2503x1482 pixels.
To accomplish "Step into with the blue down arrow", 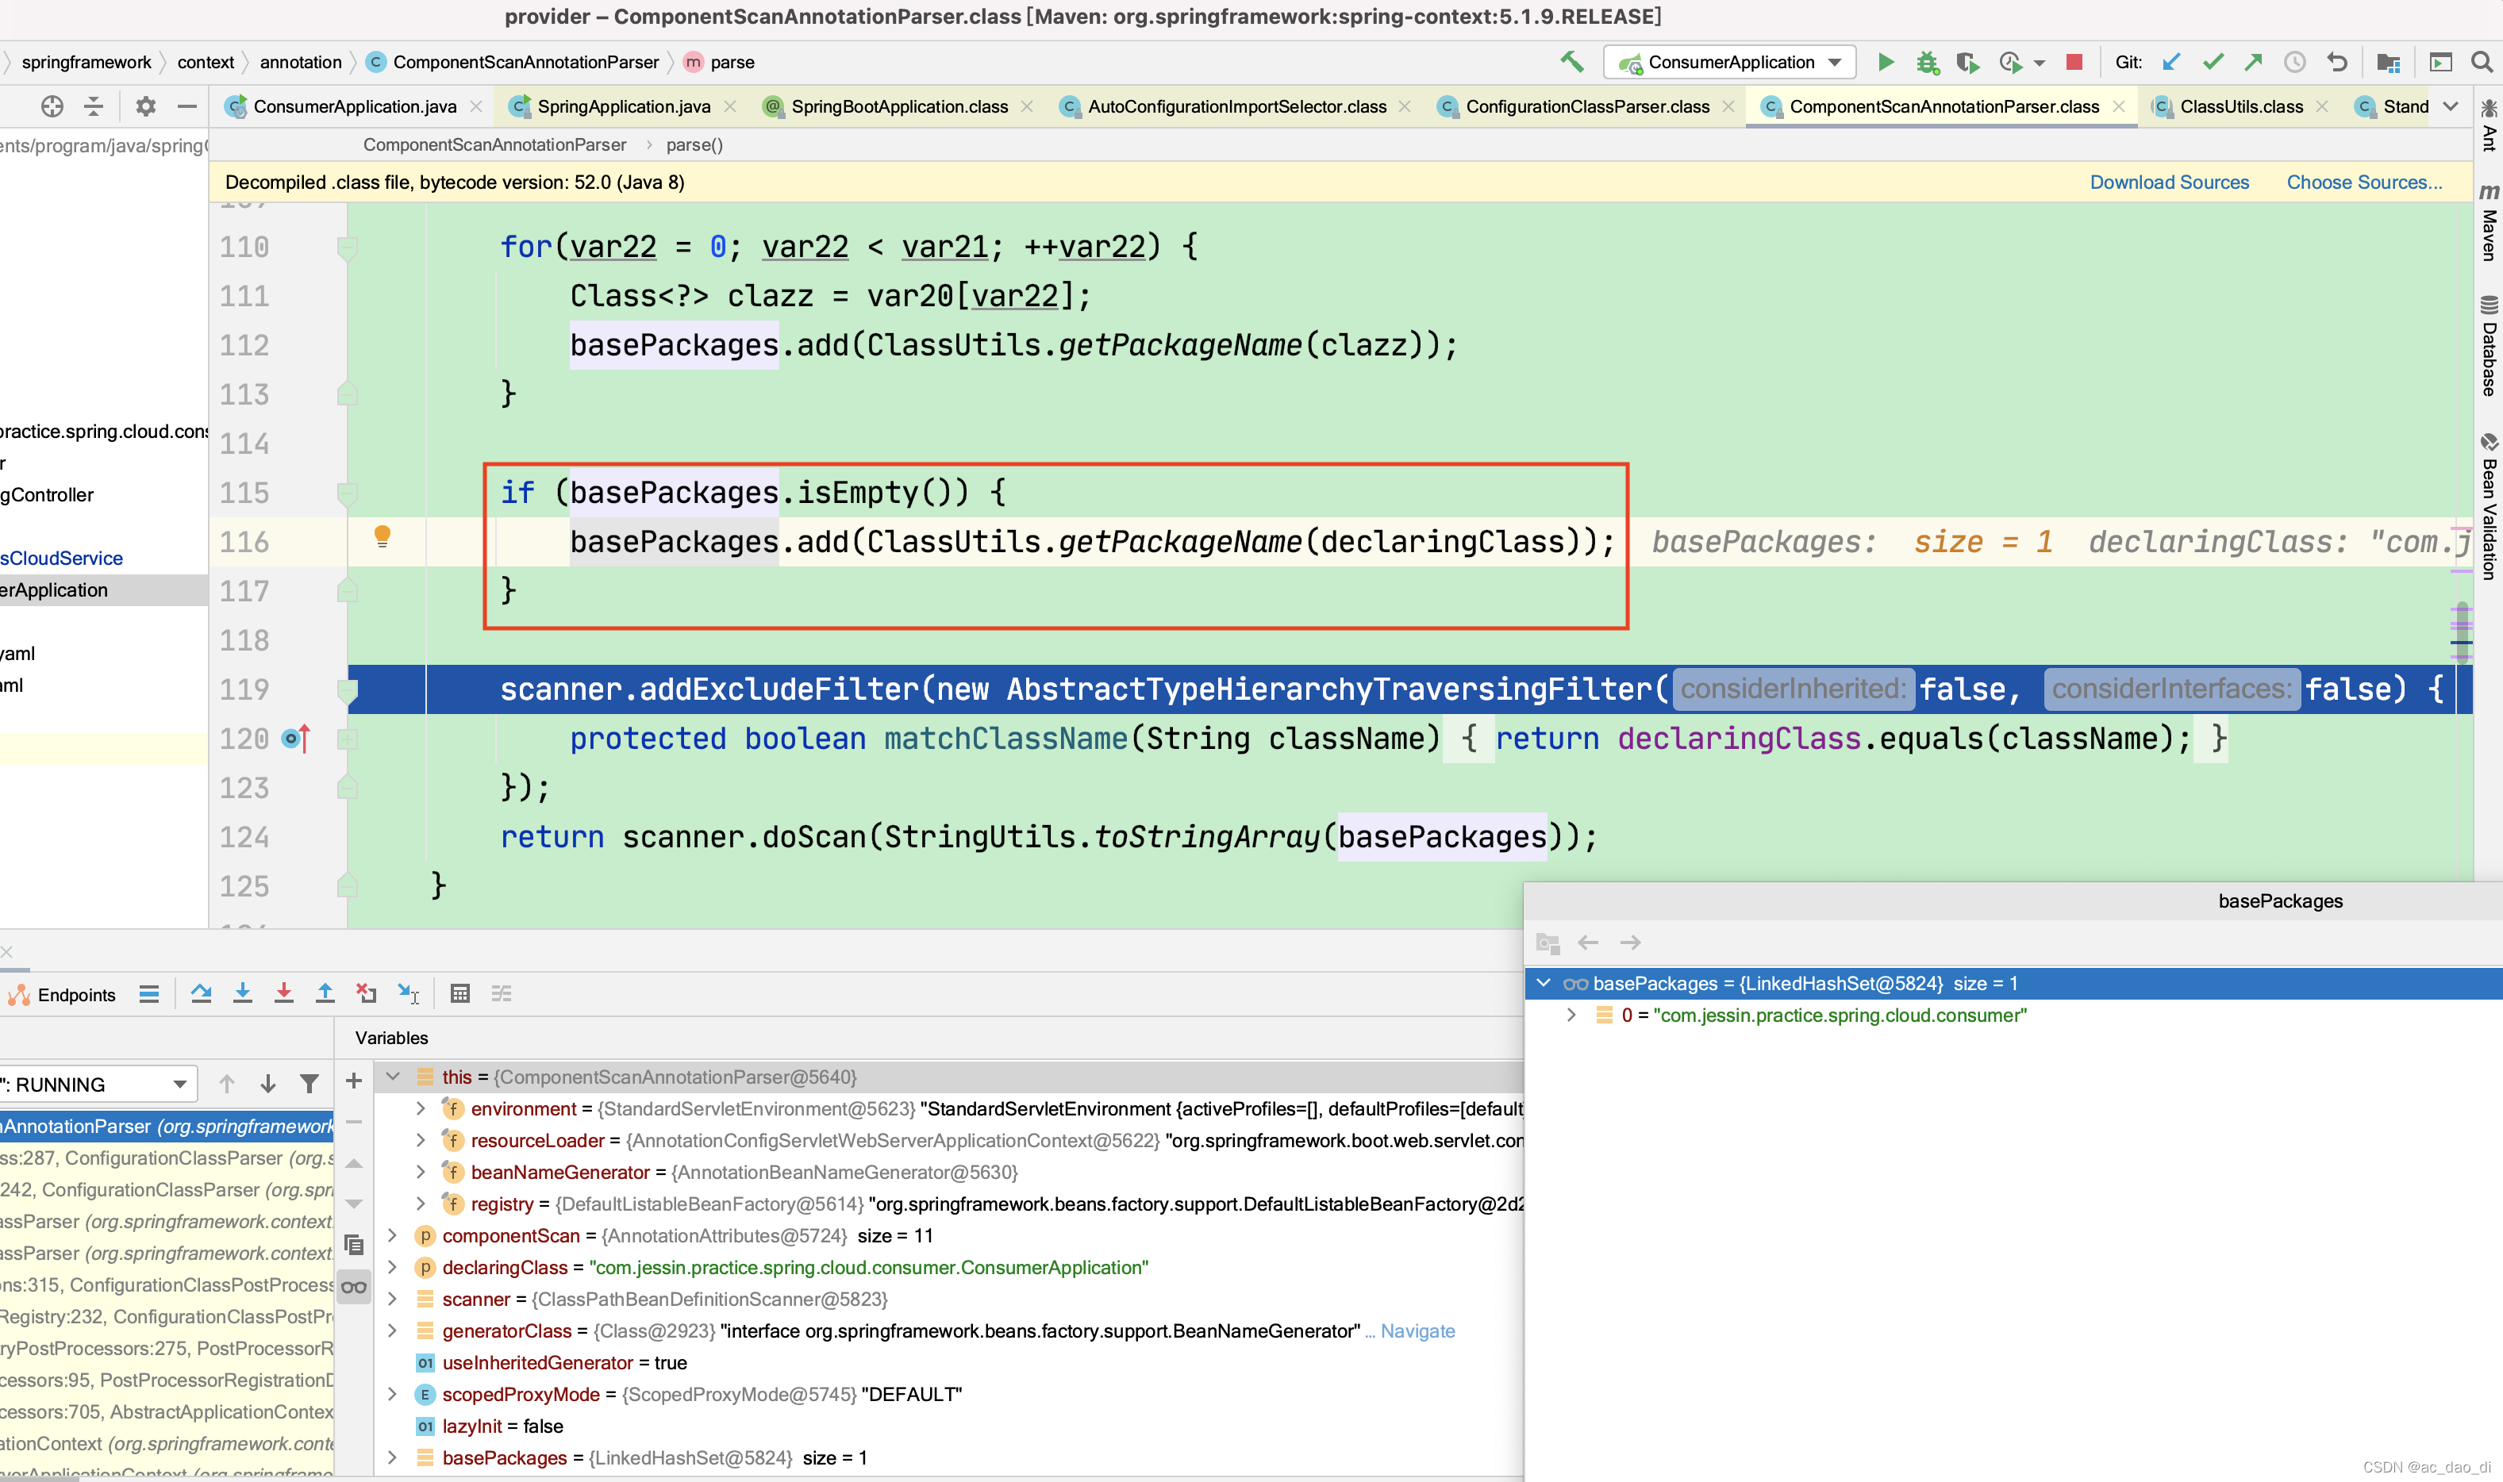I will 243,993.
